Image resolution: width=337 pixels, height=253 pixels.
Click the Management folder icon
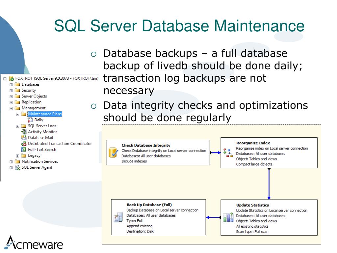(17, 108)
